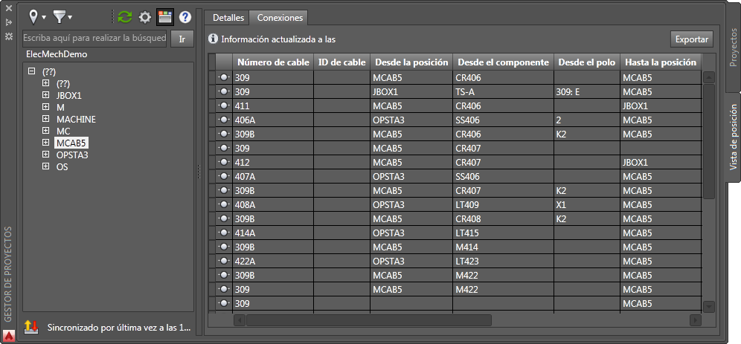This screenshot has height=344, width=741.
Task: Switch to the Detalles tab
Action: (228, 17)
